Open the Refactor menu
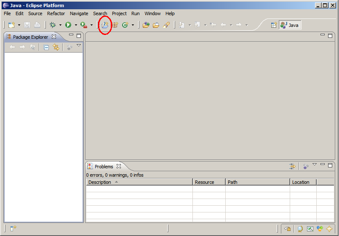339x236 pixels. (56, 13)
